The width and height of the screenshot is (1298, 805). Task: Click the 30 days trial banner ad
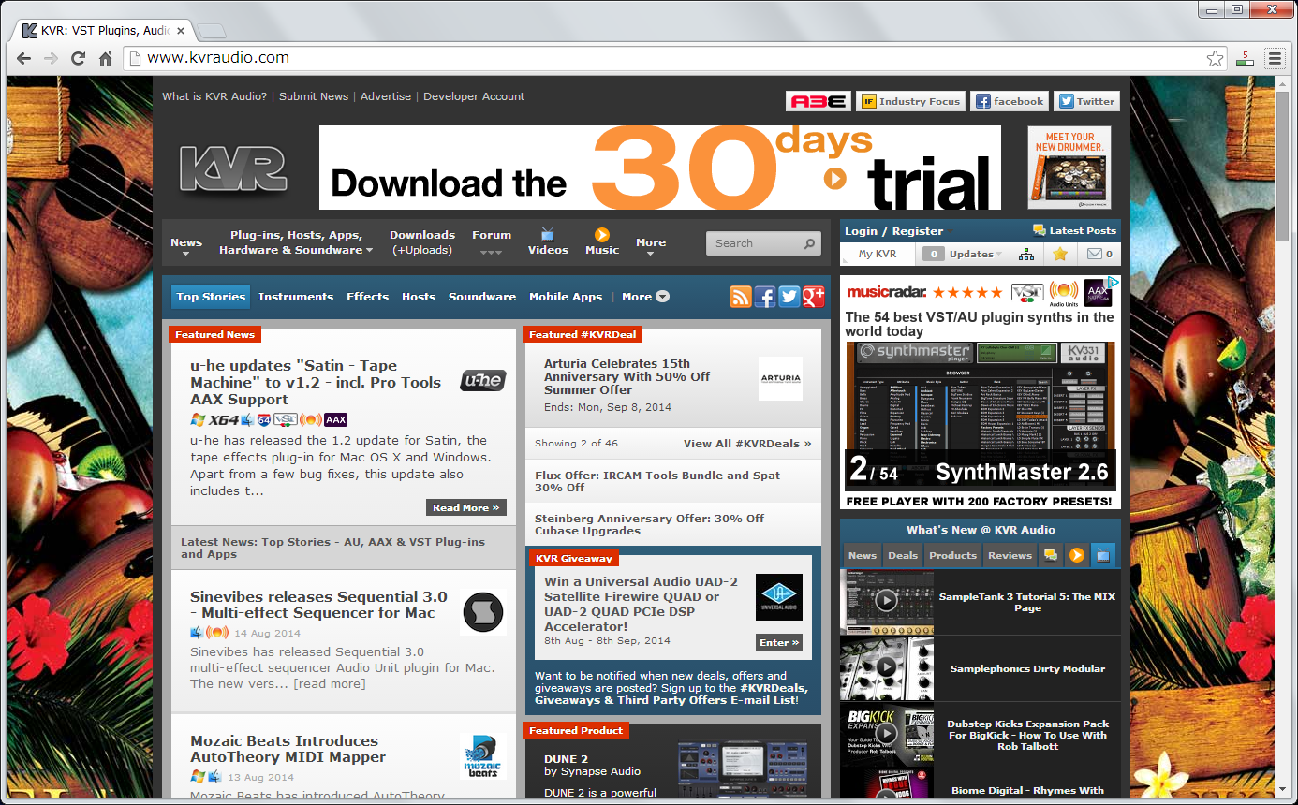point(660,168)
